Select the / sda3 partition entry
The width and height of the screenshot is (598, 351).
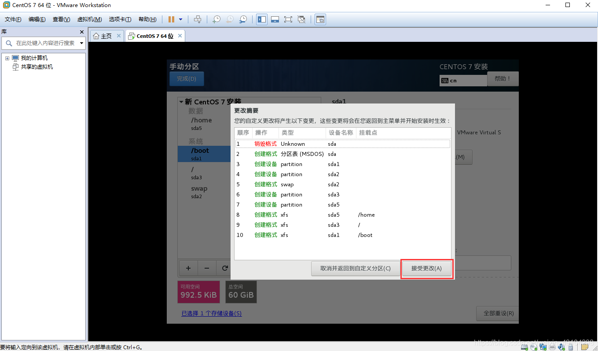pos(205,173)
